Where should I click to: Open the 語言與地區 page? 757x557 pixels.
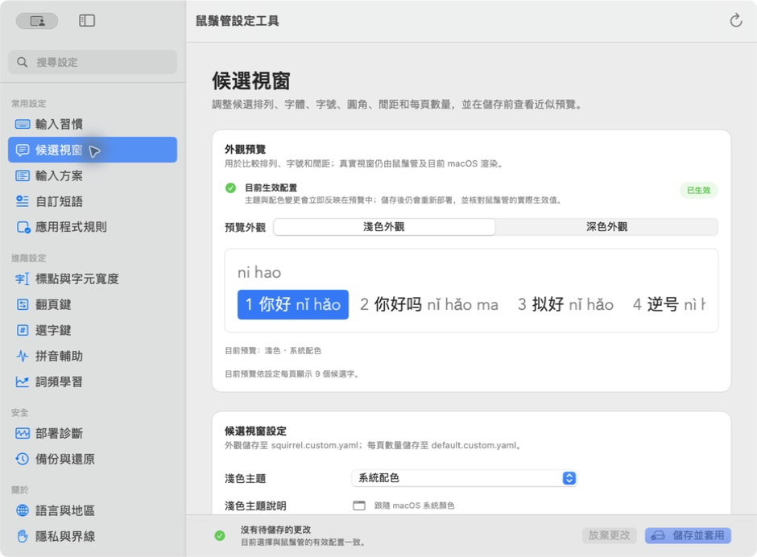93,510
